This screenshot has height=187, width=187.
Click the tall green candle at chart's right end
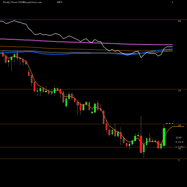(164, 137)
